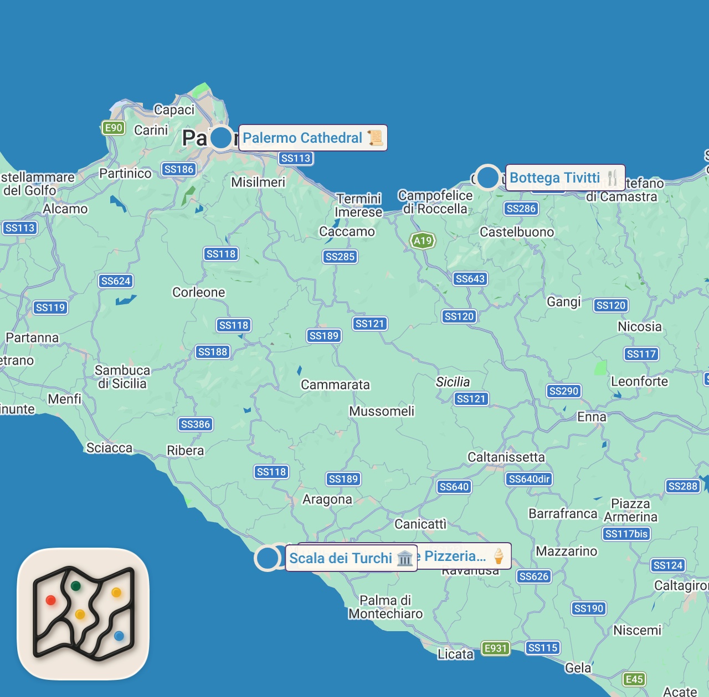Click the Canicattì town name

point(420,523)
